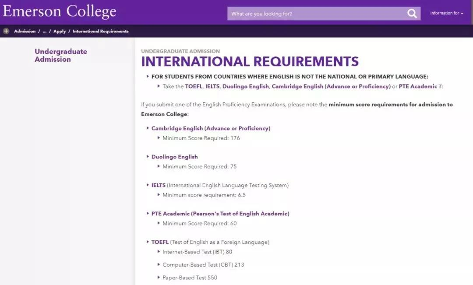This screenshot has height=285, width=473.
Task: Click the 'Internet-Based Test (iBT) 80' text
Action: [x=197, y=252]
